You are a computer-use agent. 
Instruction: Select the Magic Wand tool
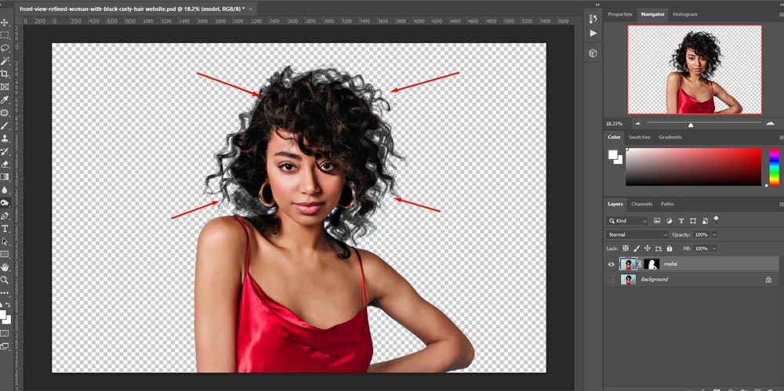point(5,61)
